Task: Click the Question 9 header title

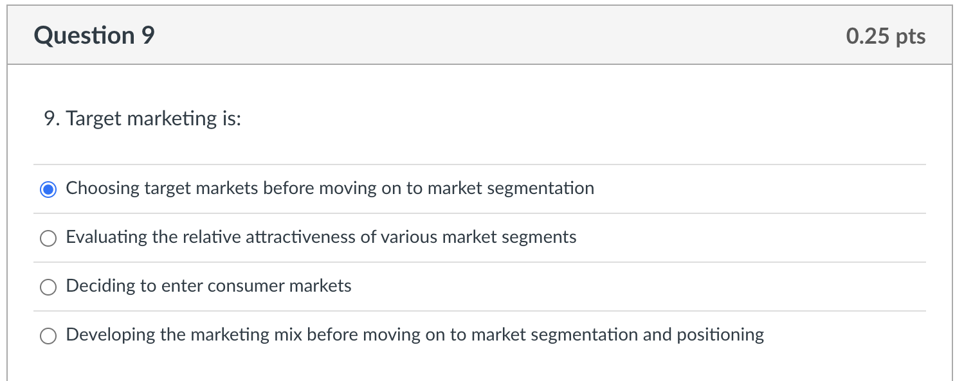Action: pos(94,35)
